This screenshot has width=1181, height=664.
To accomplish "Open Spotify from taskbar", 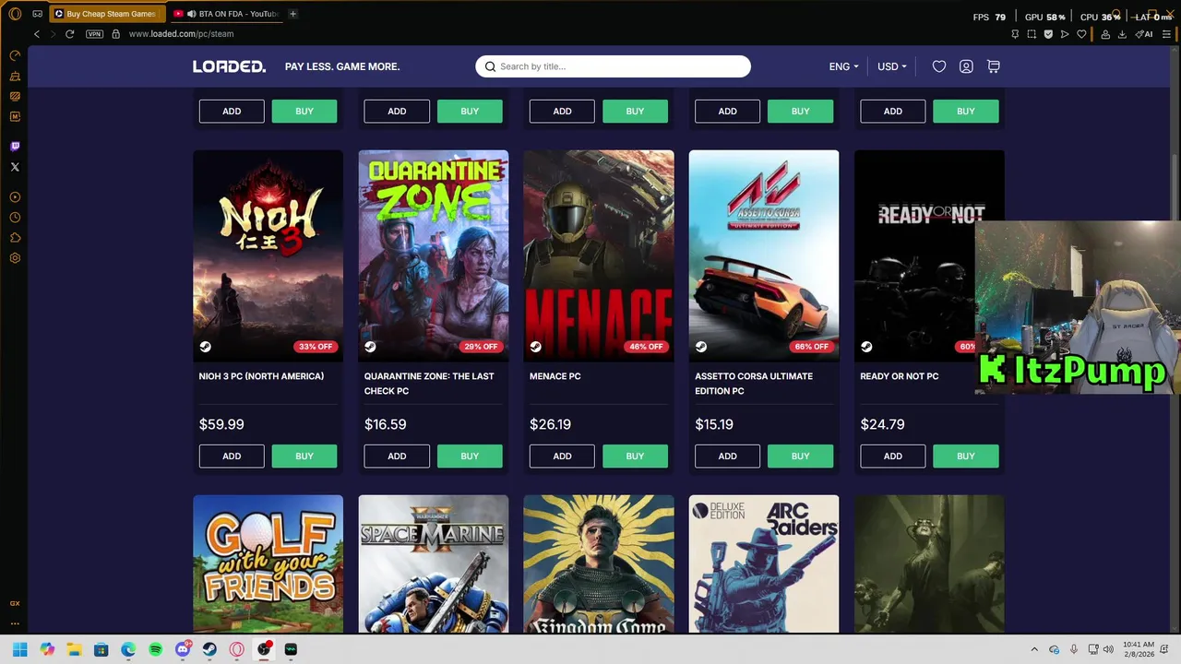I will click(155, 649).
